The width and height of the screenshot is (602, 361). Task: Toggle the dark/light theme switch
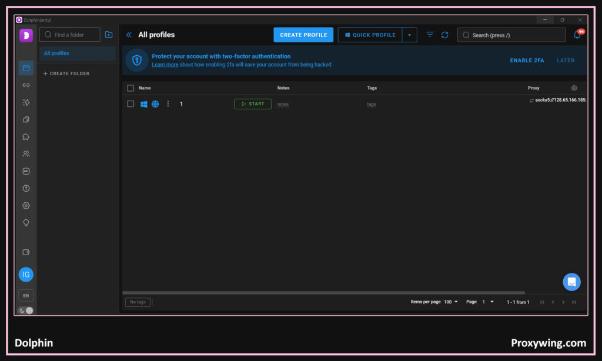coord(26,310)
